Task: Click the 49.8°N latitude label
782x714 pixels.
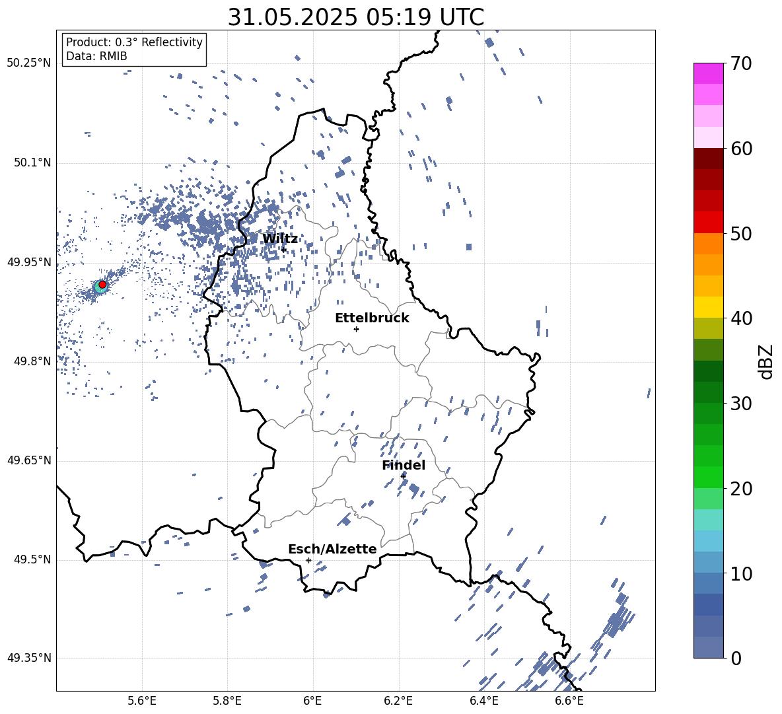Action: point(32,361)
